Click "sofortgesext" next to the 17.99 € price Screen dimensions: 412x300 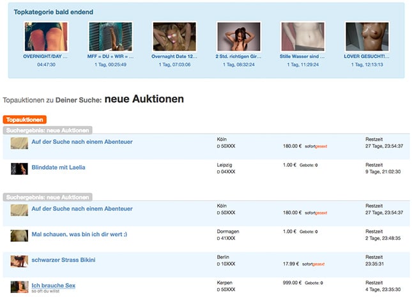pyautogui.click(x=315, y=264)
